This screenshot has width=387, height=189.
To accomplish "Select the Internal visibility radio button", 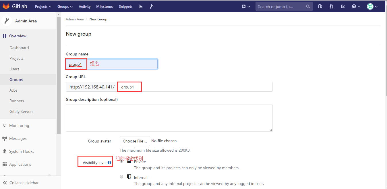I will pyautogui.click(x=122, y=177).
